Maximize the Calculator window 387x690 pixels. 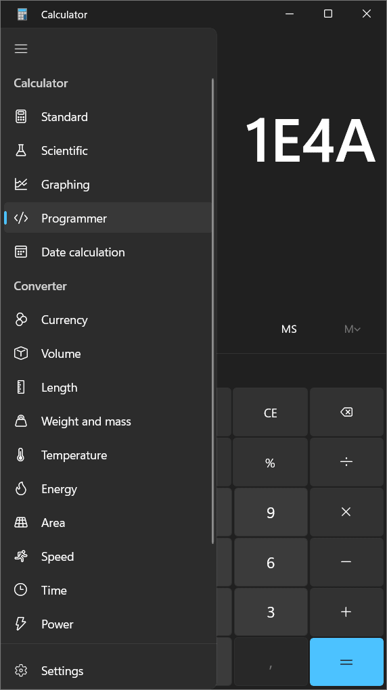tap(328, 14)
